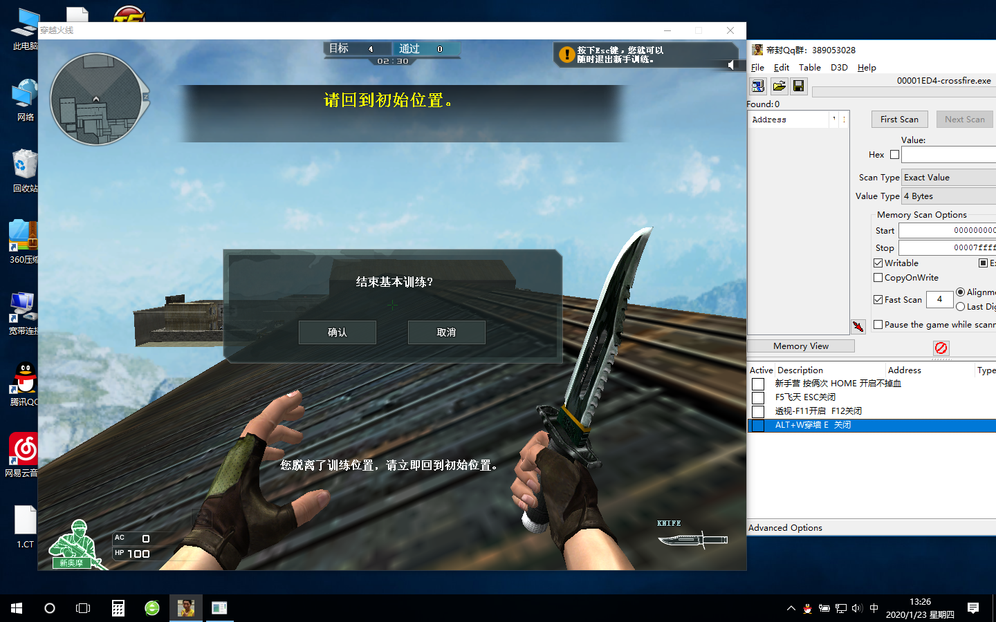Viewport: 996px width, 622px height.
Task: Click the save floppy disk icon
Action: (x=799, y=86)
